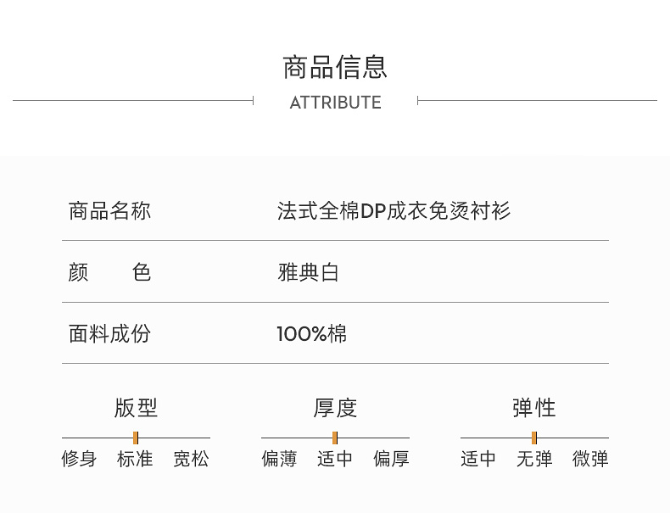
Task: Select the 标准 fit label
Action: (x=135, y=460)
